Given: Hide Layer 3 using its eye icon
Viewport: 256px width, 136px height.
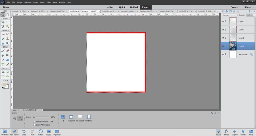Looking at the screenshot, I should (x=223, y=30).
